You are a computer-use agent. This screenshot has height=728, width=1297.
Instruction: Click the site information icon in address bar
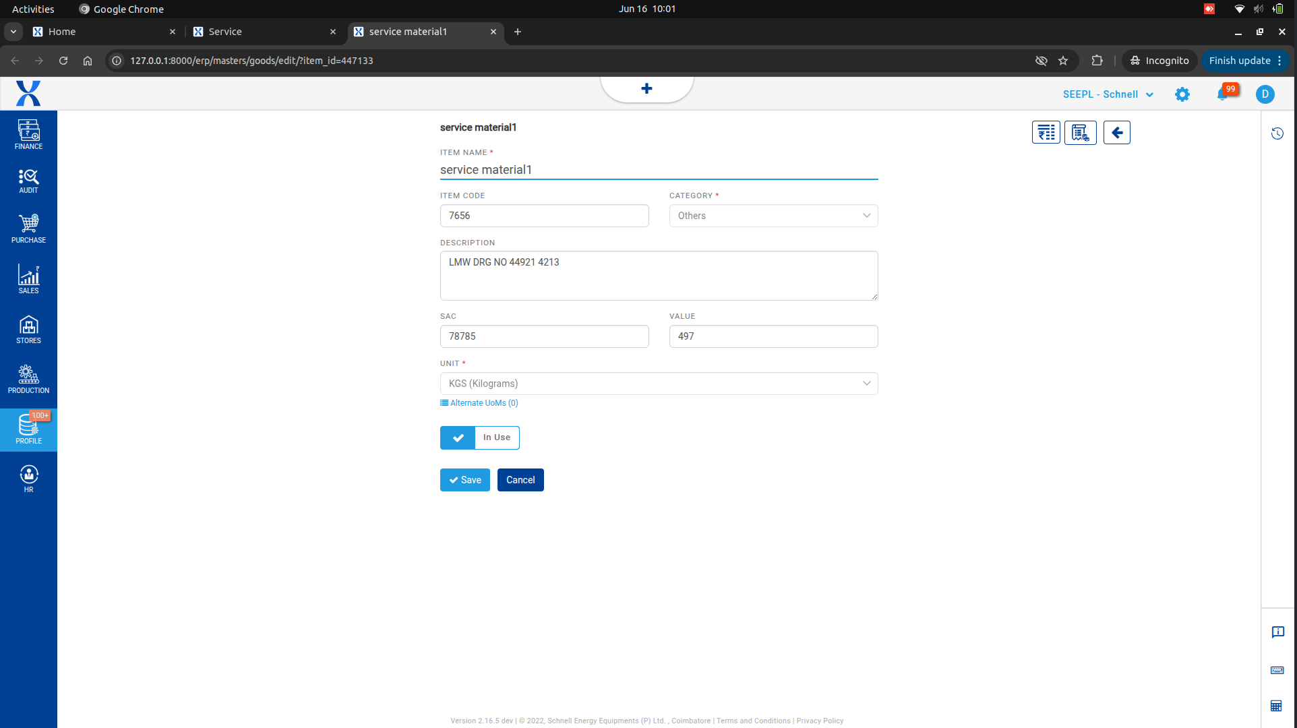pyautogui.click(x=117, y=61)
